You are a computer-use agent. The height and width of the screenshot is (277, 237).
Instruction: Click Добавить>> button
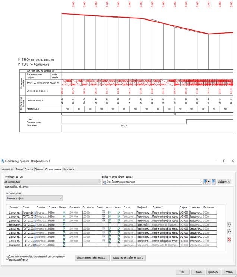click(x=224, y=182)
